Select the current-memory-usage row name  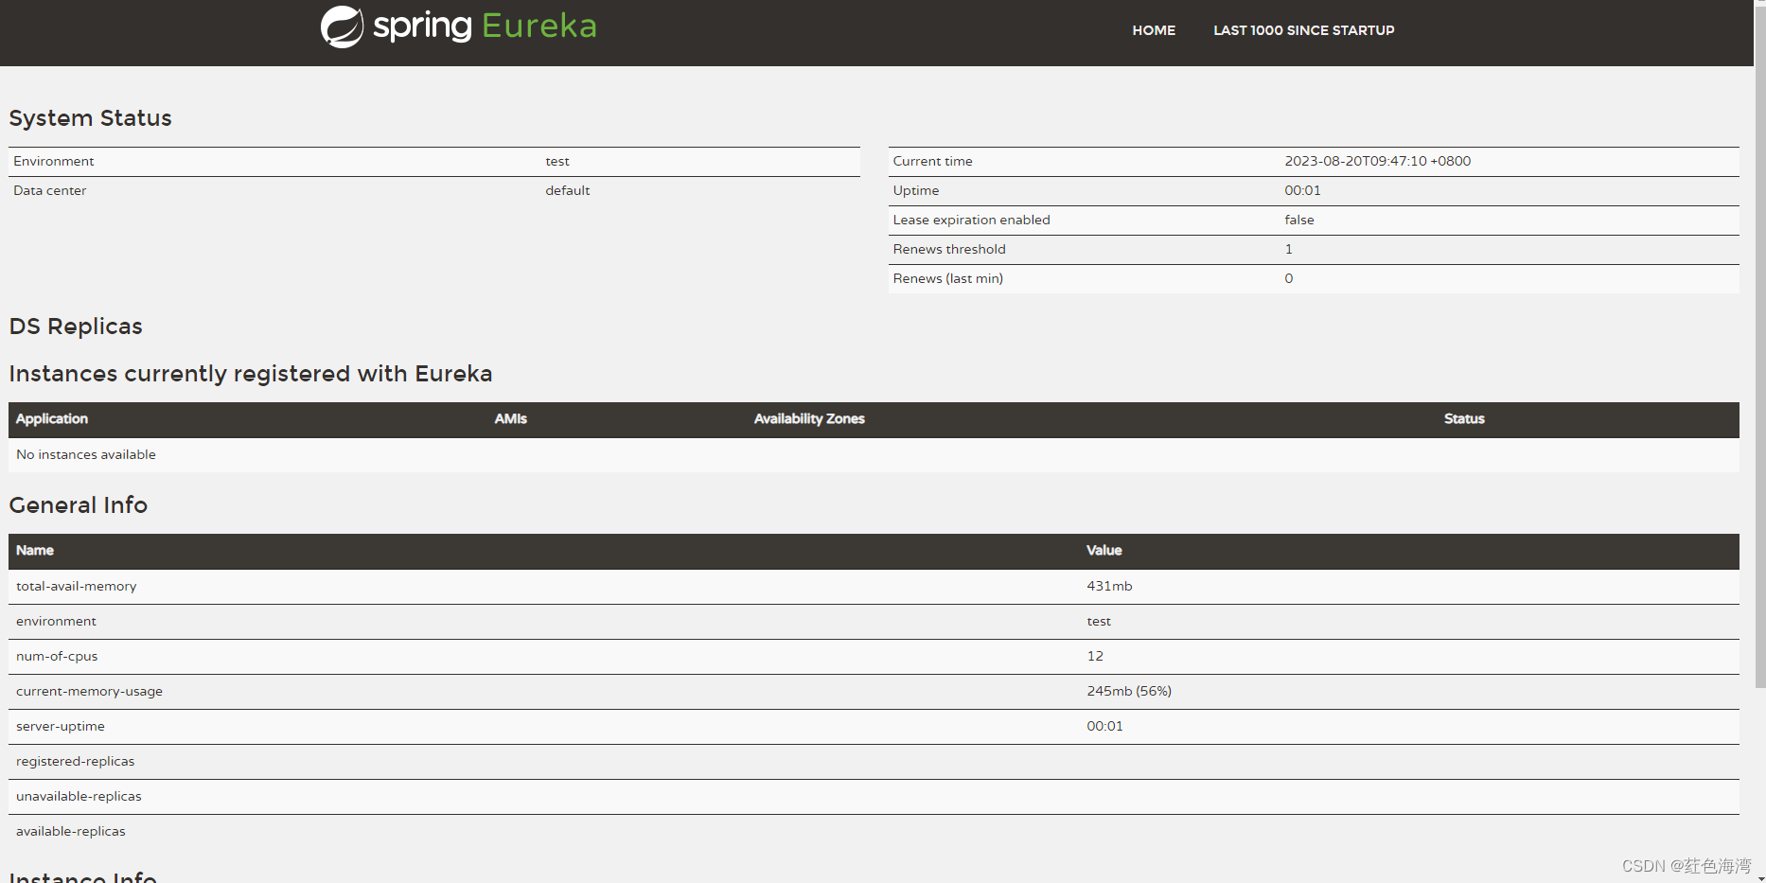click(x=89, y=692)
